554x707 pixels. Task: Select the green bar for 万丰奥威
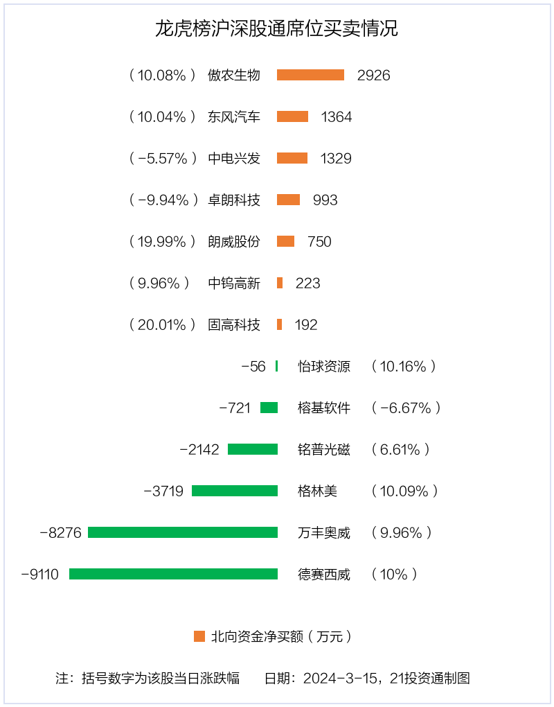coord(183,532)
